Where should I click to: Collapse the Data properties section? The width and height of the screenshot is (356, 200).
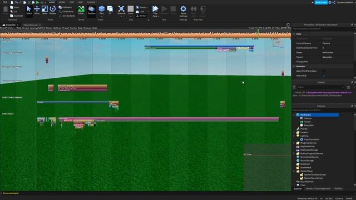coord(294,34)
